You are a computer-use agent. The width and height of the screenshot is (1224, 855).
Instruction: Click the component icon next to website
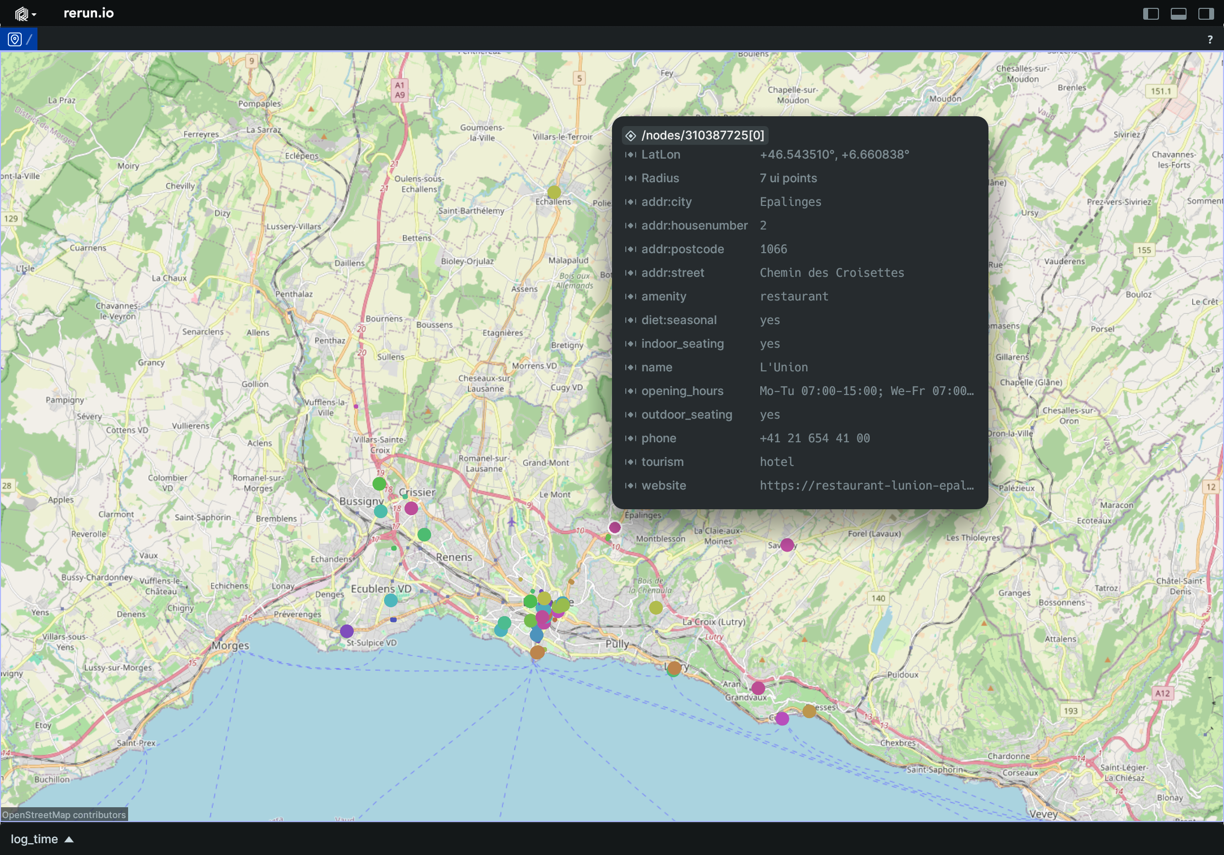(x=631, y=485)
